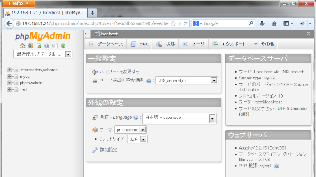
Task: Open the utf8_general_ci collation dropdown
Action: [x=187, y=80]
